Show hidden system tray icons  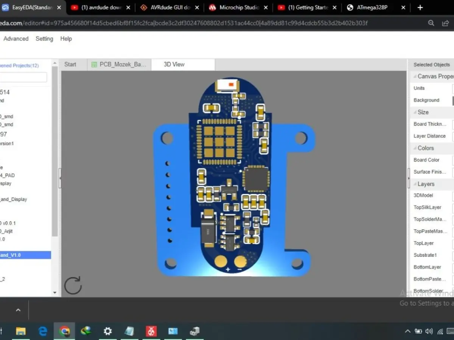click(x=407, y=331)
